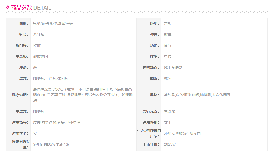Image resolution: width=271 pixels, height=151 pixels.
Task: Click the 度假,商务通勤,聚会,户外草坪 occasion value
Action: tap(57, 122)
